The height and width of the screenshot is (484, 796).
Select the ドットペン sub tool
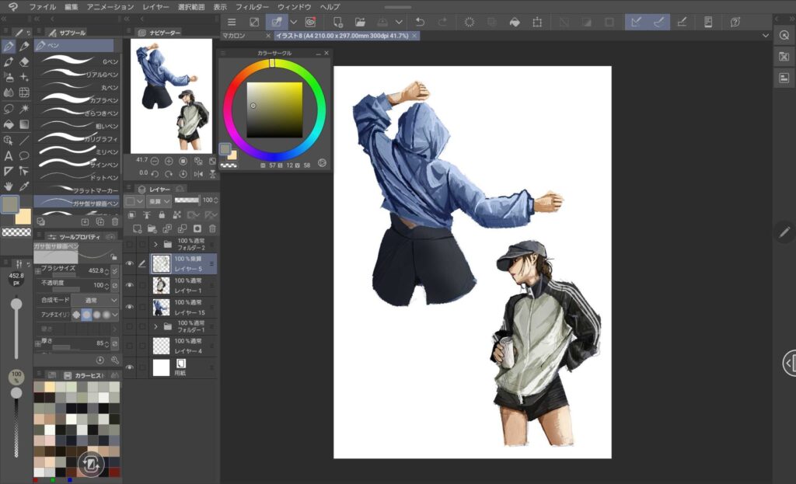77,177
